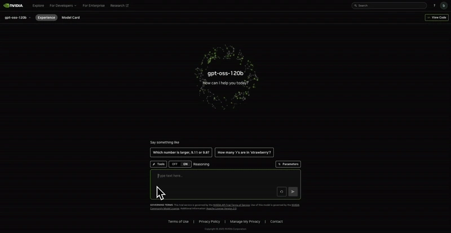Click the reset conversation icon
Image resolution: width=451 pixels, height=233 pixels.
pos(281,191)
